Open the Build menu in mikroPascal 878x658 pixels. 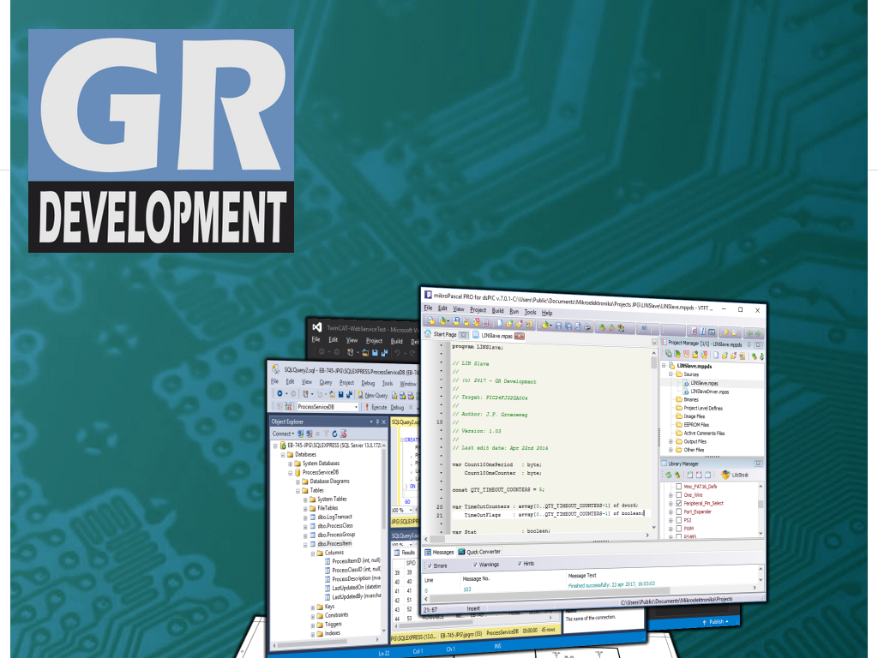497,310
